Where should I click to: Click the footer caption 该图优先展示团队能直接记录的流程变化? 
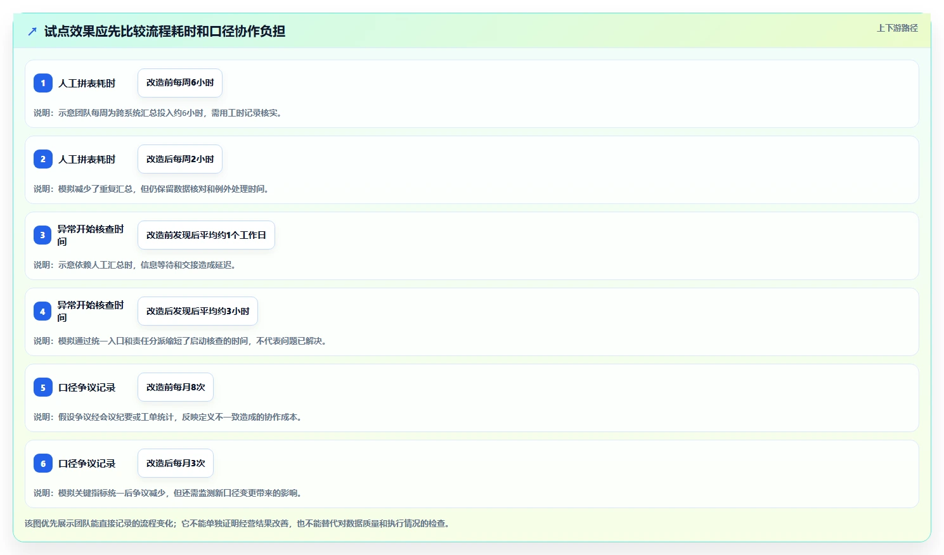(238, 523)
